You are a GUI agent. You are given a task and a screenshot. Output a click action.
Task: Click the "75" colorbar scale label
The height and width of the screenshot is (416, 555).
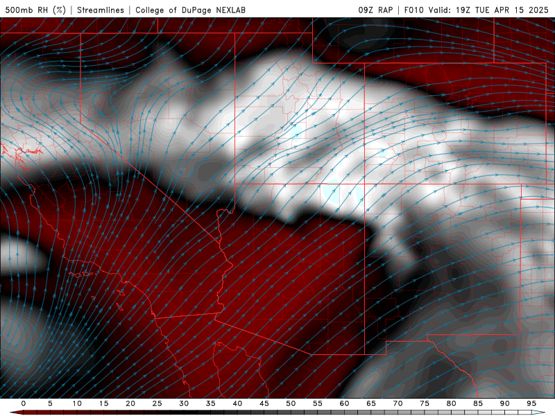tap(424, 404)
